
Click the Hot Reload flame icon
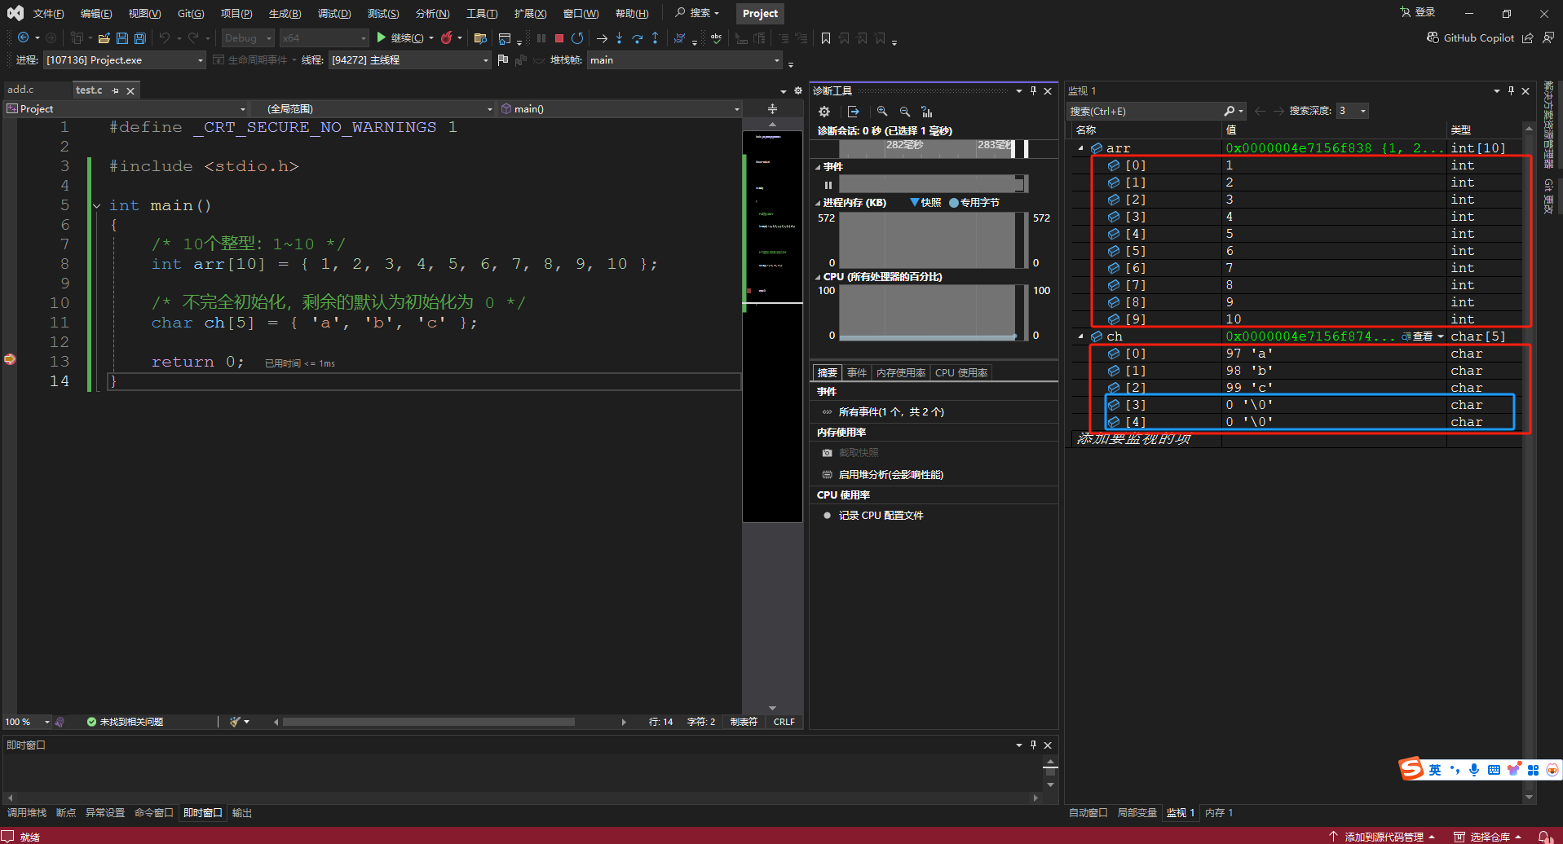[x=447, y=38]
